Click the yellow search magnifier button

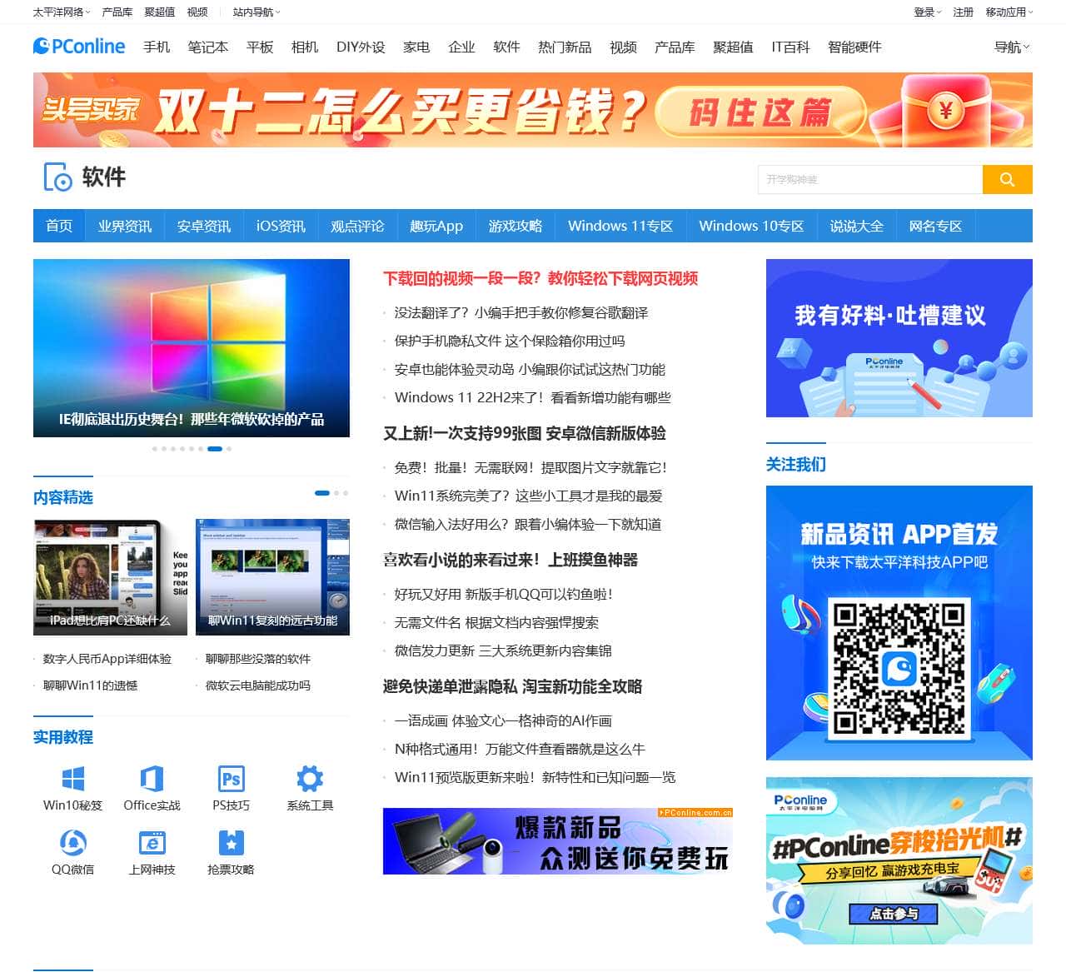[1008, 179]
